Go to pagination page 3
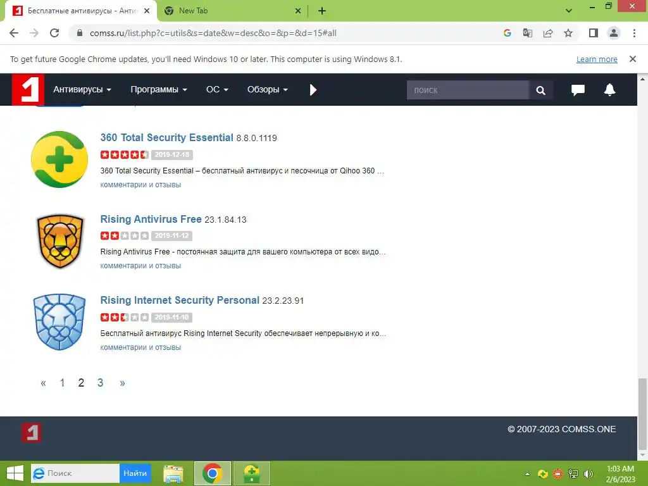Image resolution: width=648 pixels, height=486 pixels. (x=100, y=383)
